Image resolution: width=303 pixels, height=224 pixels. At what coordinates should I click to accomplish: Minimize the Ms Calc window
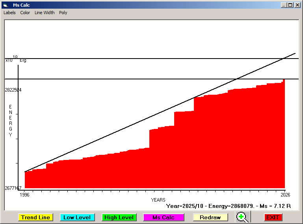(x=284, y=5)
